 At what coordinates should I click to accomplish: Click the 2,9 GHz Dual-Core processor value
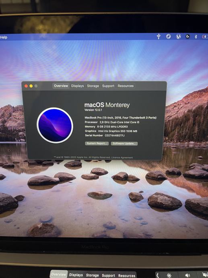pyautogui.click(x=119, y=122)
